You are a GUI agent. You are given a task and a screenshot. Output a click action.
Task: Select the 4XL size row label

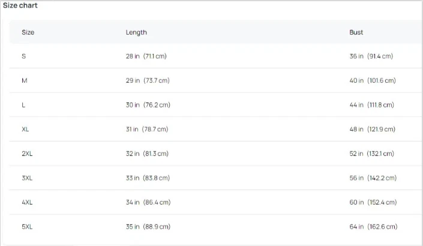click(27, 202)
